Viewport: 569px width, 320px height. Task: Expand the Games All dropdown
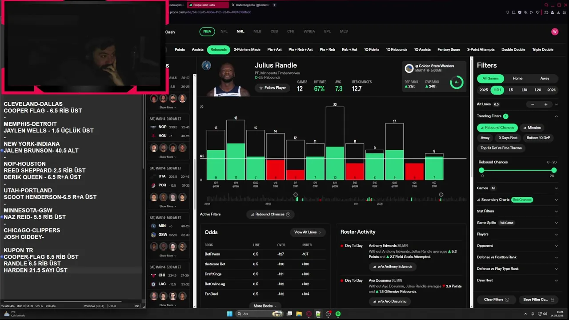pos(556,188)
